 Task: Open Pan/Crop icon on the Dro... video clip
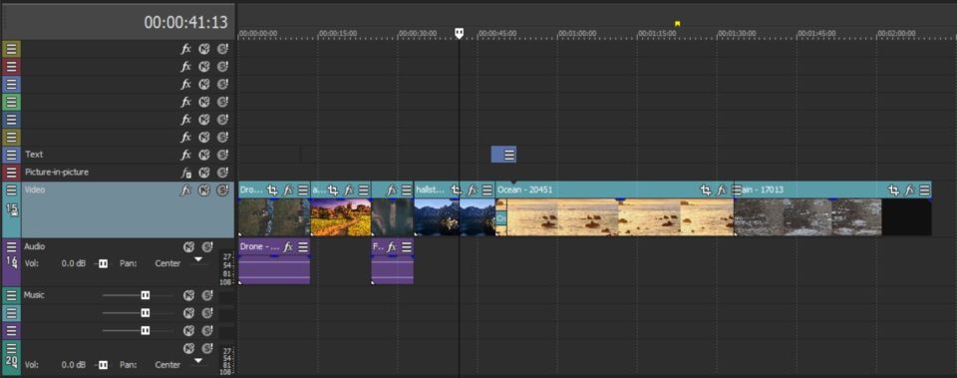point(272,189)
